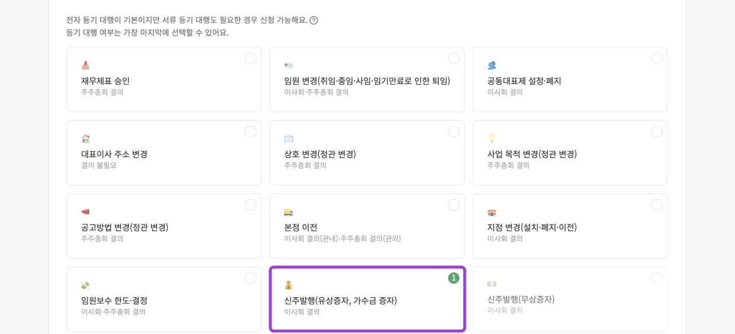Click the 신주발행(무상증자) card

click(570, 299)
